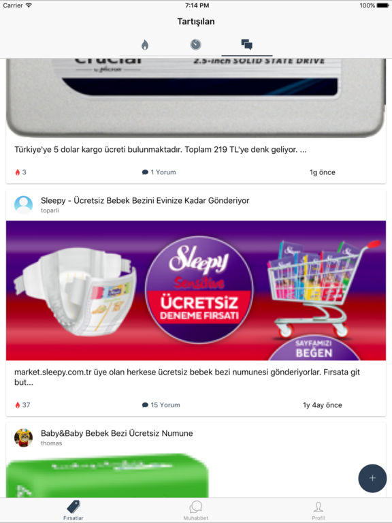
Task: Open username toparli under Sleepy post
Action: [50, 210]
